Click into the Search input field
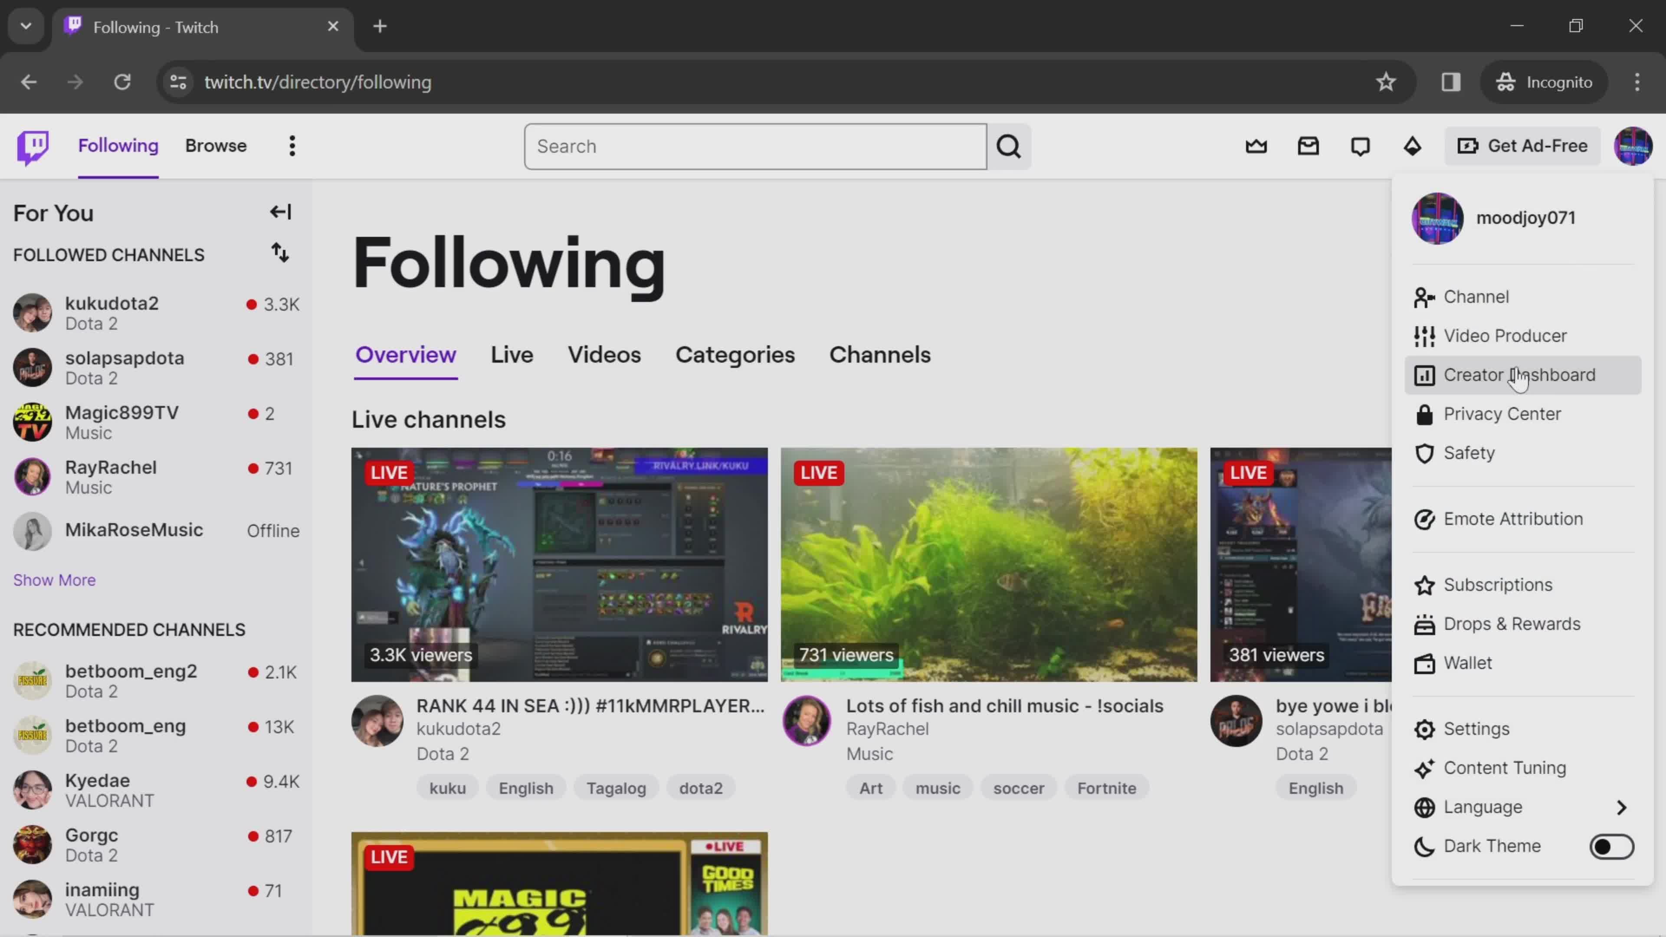The height and width of the screenshot is (937, 1666). pyautogui.click(x=755, y=147)
